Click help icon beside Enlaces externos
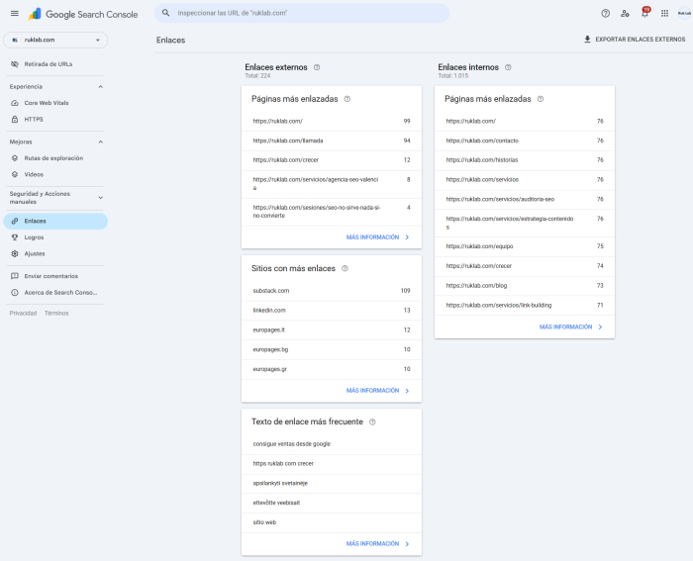This screenshot has width=693, height=561. [317, 67]
